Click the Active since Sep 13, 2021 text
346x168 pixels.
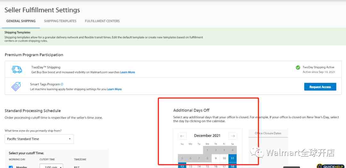click(319, 72)
